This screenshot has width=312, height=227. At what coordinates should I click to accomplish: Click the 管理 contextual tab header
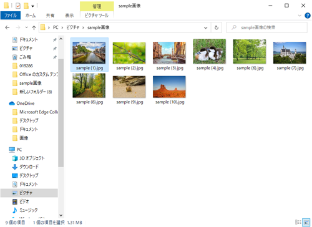[x=97, y=6]
